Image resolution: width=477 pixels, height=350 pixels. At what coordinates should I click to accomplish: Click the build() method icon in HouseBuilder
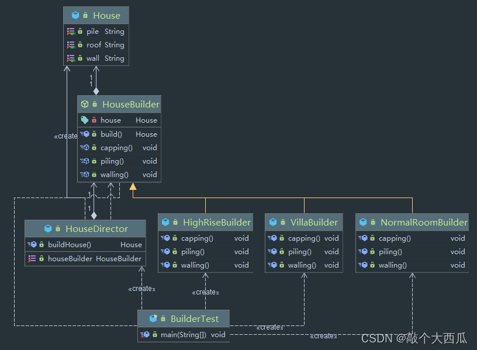[x=85, y=134]
